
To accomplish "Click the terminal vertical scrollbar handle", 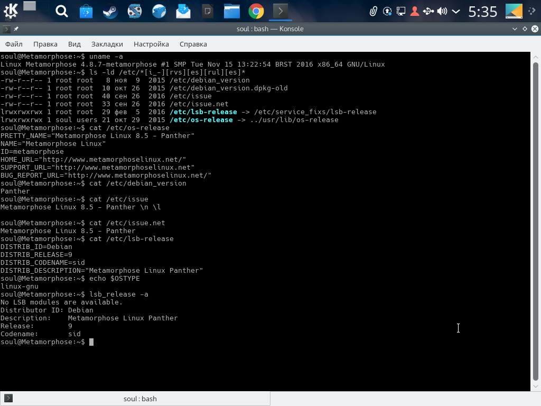I will [536, 221].
